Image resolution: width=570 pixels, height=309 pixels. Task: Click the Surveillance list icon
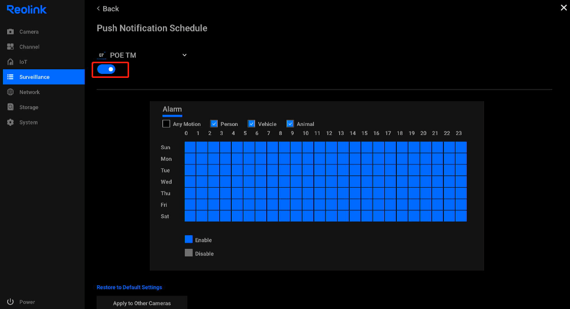point(11,77)
